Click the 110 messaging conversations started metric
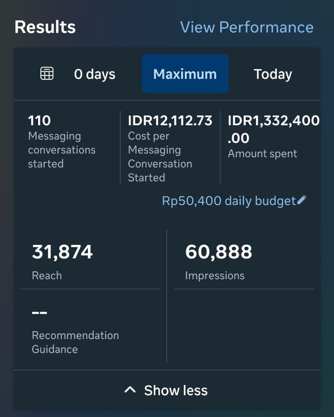The height and width of the screenshot is (417, 334). click(39, 121)
